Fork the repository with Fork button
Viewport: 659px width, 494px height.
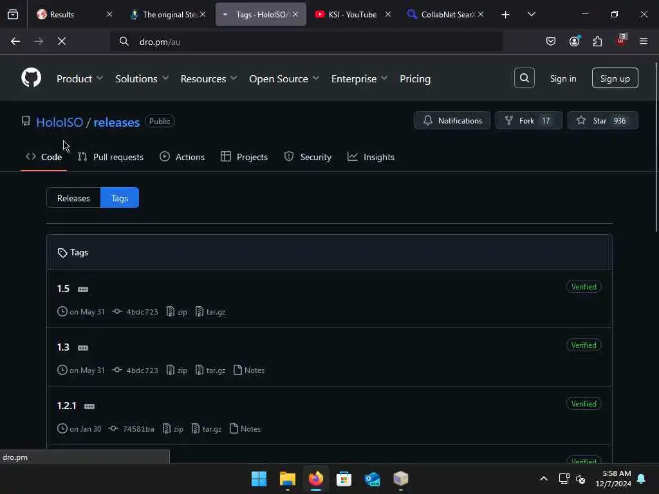[x=529, y=120]
